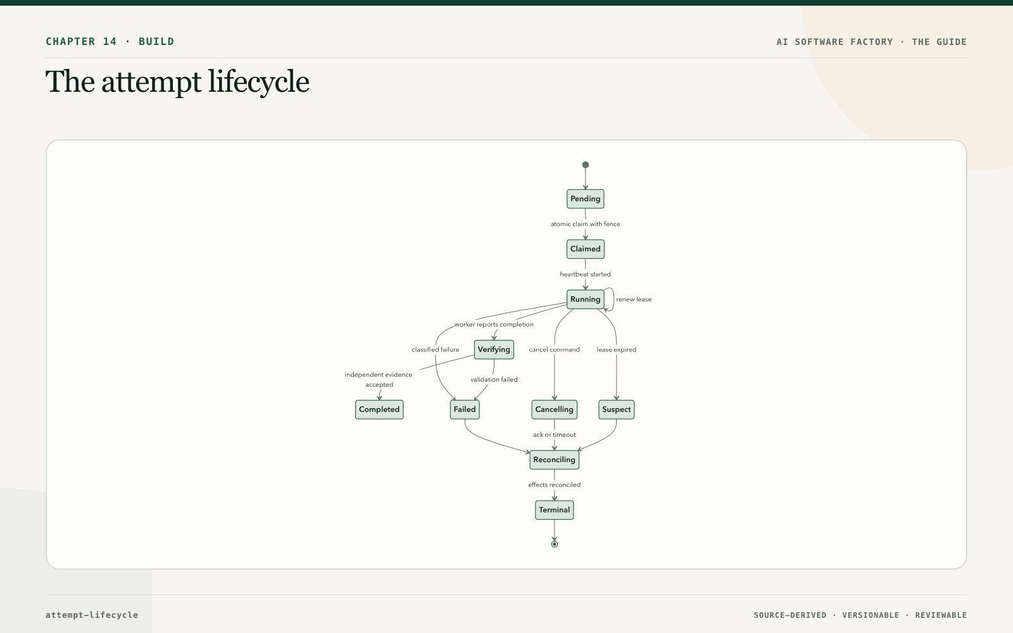Viewport: 1013px width, 633px height.
Task: Click the Pending state node
Action: (585, 199)
